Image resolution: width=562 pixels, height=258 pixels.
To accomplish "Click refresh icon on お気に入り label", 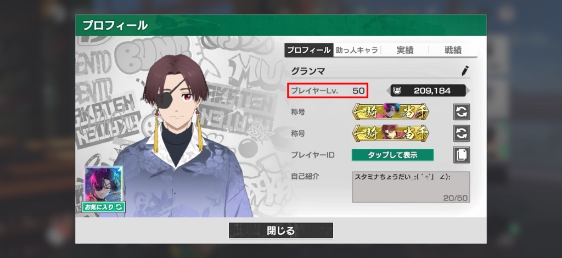I will pos(119,207).
